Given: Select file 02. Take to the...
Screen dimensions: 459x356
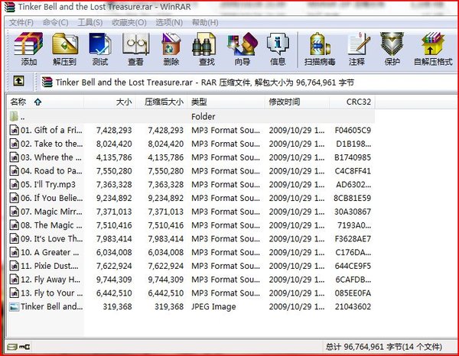Looking at the screenshot, I should (x=51, y=144).
